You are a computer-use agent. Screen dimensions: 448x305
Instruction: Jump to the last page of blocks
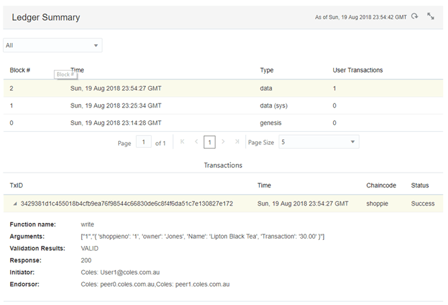point(237,142)
